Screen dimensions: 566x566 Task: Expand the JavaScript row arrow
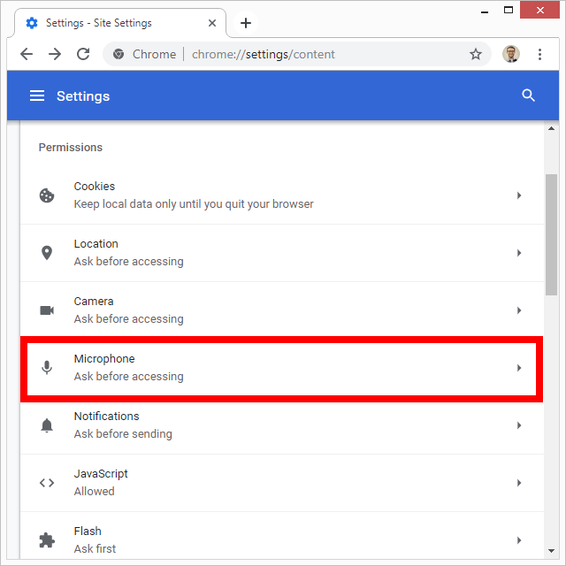519,483
